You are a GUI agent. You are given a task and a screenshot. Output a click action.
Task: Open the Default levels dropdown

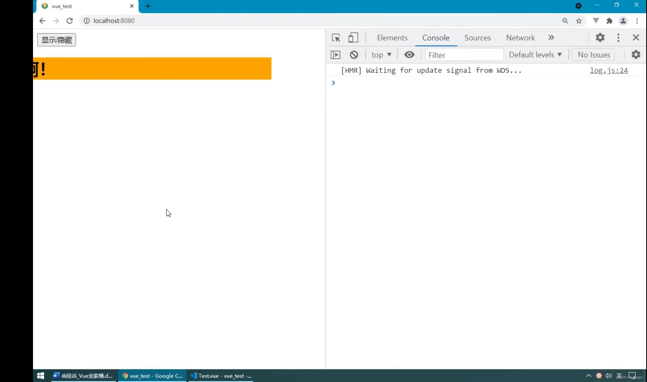pyautogui.click(x=535, y=55)
